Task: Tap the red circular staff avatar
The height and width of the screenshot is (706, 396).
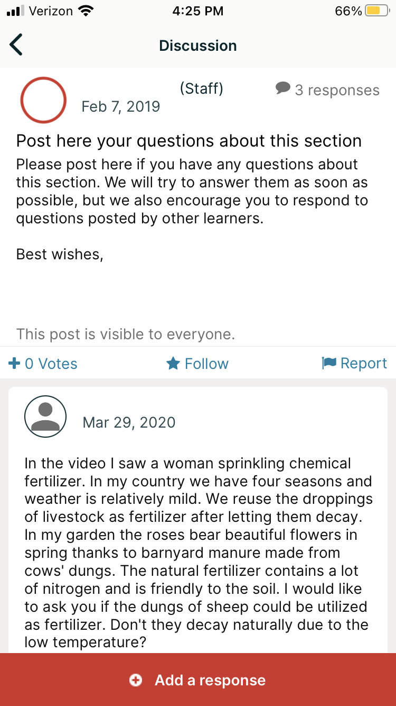Action: click(43, 101)
